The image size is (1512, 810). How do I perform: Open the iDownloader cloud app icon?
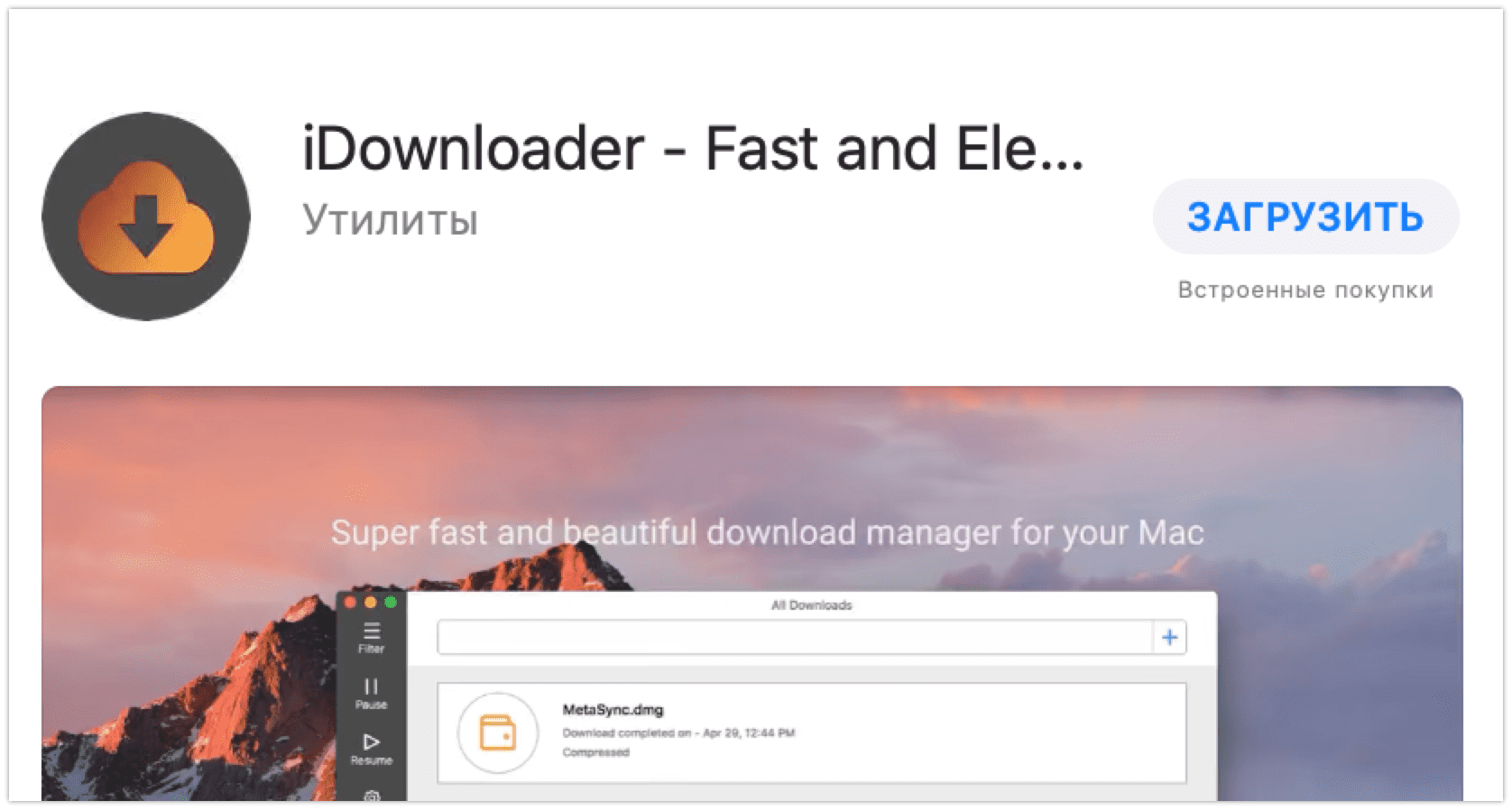(146, 216)
